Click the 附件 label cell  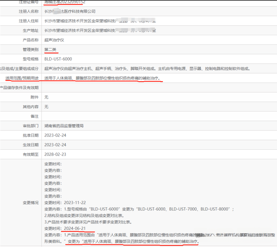[35, 97]
